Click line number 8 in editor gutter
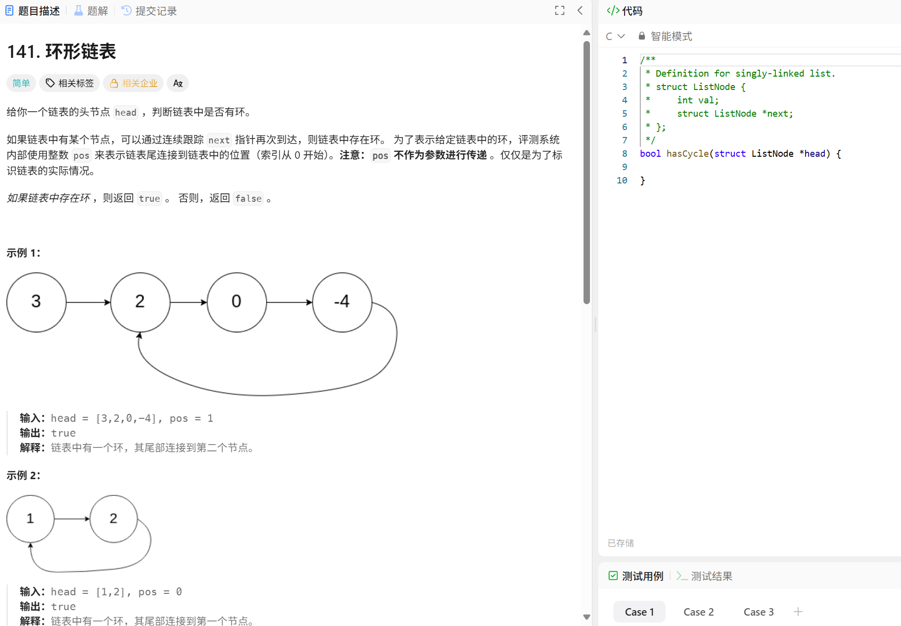Screen dimensions: 901x626 coord(625,154)
